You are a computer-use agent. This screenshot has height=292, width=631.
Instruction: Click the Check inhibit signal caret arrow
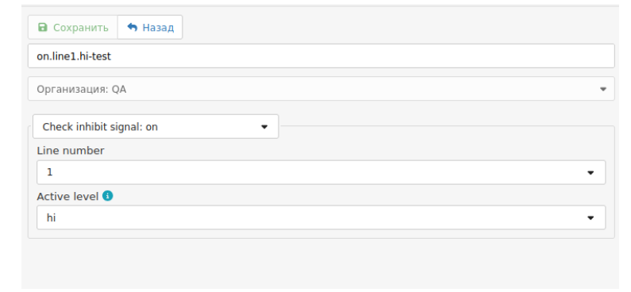tap(264, 127)
